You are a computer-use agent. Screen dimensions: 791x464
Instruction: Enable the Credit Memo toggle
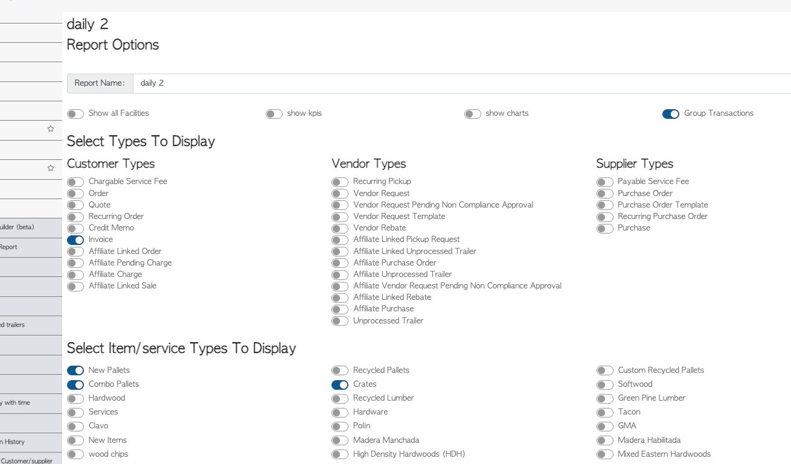tap(75, 229)
